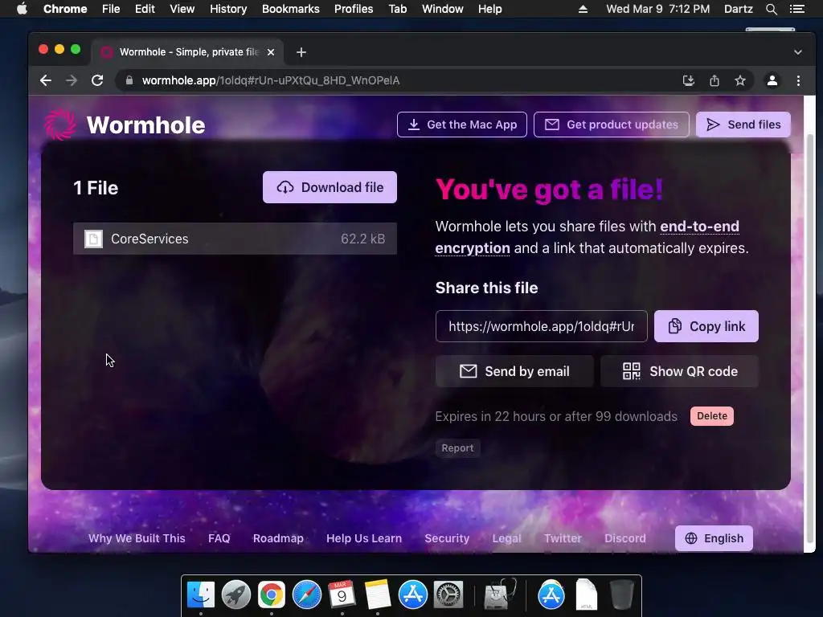The height and width of the screenshot is (617, 823).
Task: Select the CoreServices file row
Action: coord(235,239)
